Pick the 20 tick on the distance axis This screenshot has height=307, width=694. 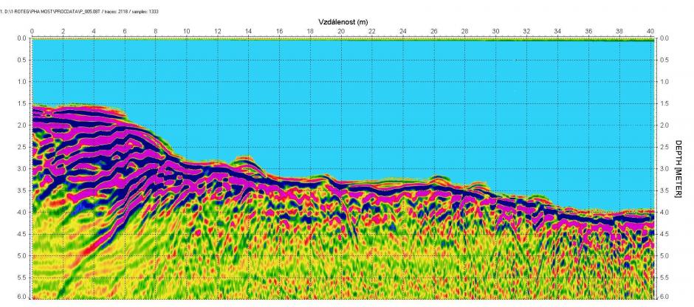(341, 31)
